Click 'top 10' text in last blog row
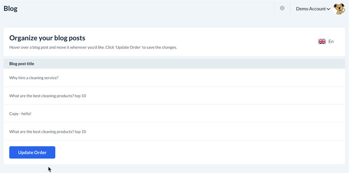Viewport: 349px width, 173px height. pyautogui.click(x=80, y=132)
